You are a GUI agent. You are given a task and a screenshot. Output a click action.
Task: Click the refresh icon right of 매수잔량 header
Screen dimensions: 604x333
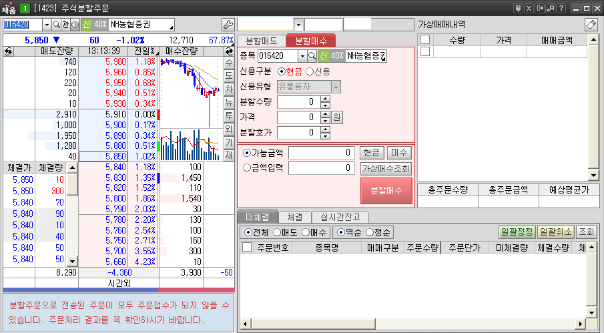coord(230,51)
